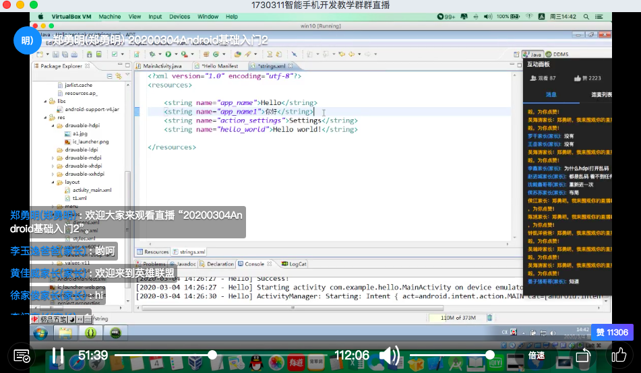Viewport: 641px width, 373px height.
Task: Click the rotate screen icon in player bar
Action: [584, 355]
